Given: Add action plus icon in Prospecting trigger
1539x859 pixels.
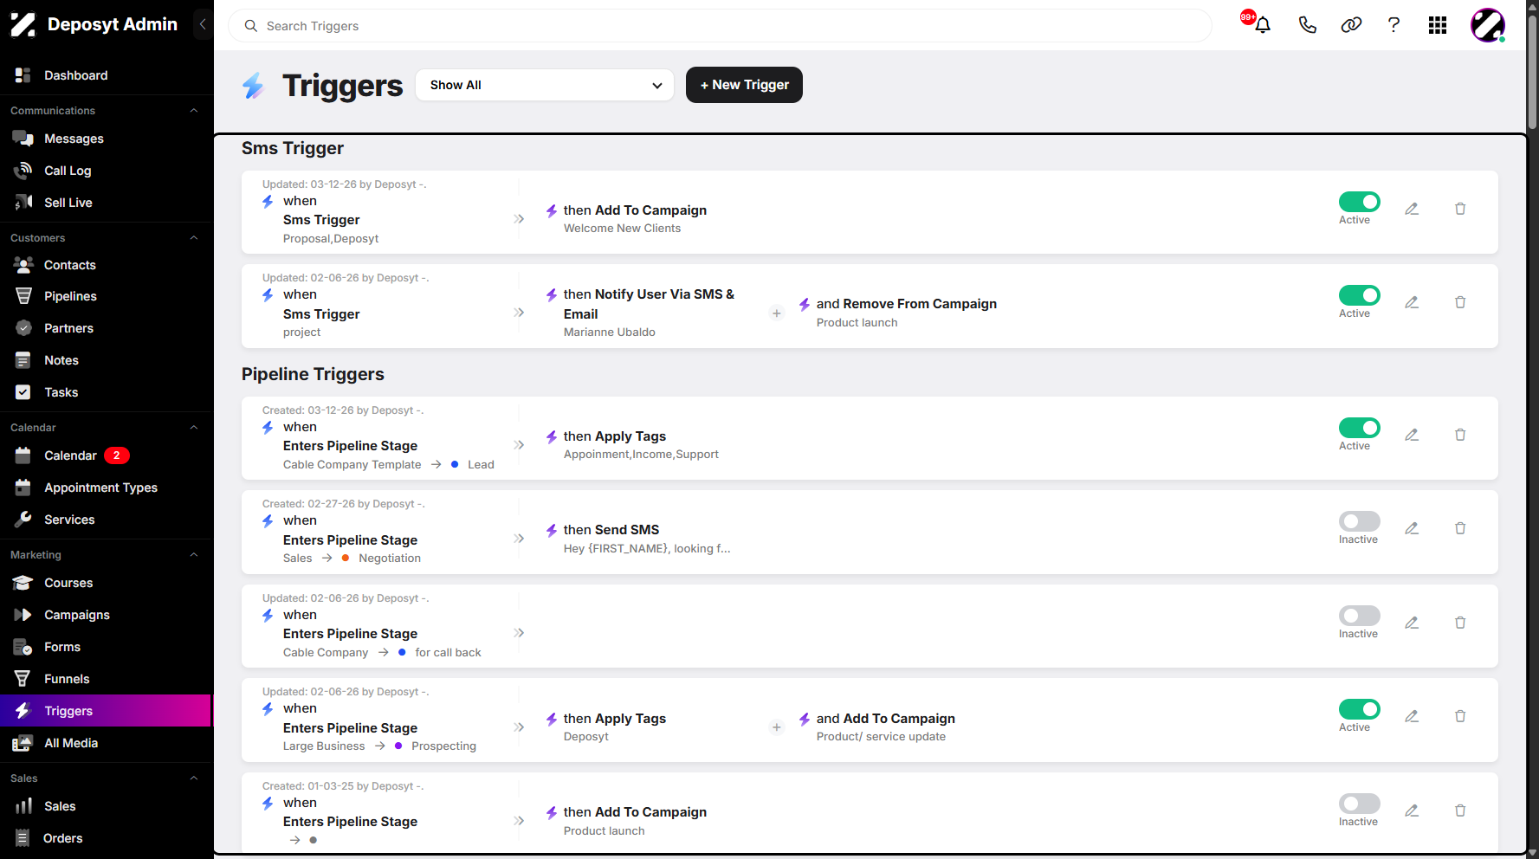Looking at the screenshot, I should (777, 727).
